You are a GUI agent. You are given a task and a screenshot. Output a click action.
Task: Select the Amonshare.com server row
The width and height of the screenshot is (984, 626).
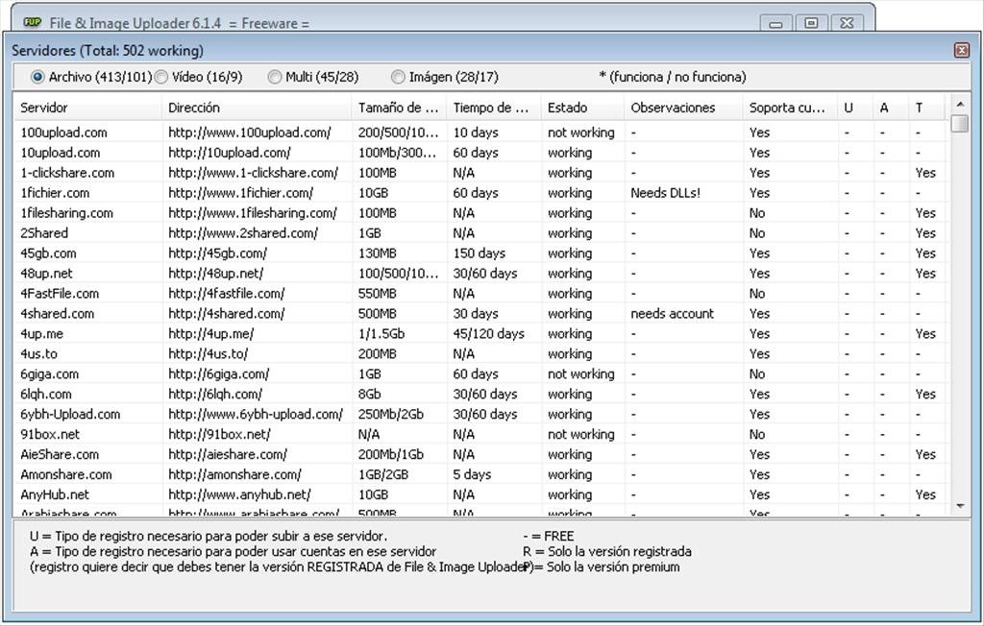[480, 474]
